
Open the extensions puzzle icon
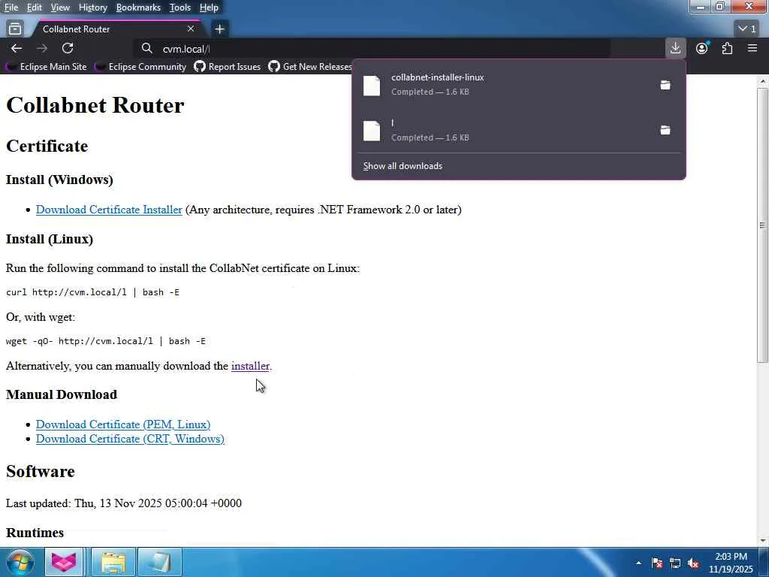[x=727, y=48]
